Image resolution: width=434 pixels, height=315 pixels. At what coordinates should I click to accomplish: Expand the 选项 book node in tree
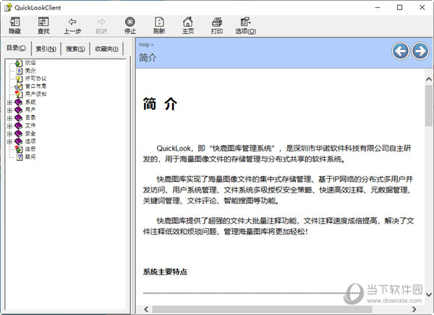point(9,141)
